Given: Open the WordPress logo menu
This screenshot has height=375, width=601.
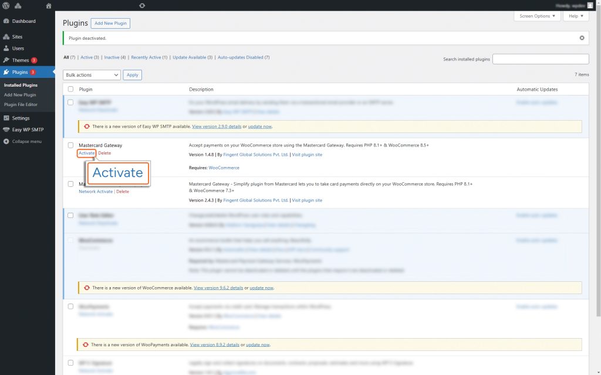Looking at the screenshot, I should [6, 6].
